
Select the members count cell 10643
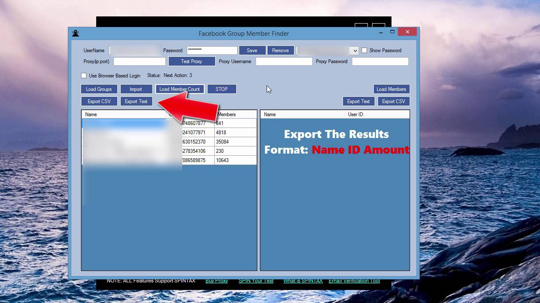click(x=235, y=160)
